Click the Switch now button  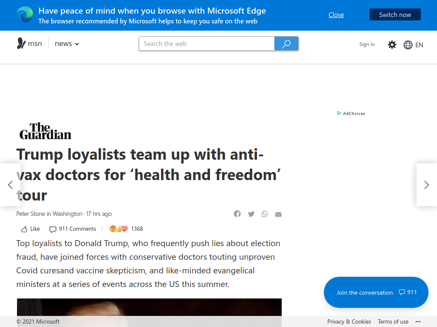(x=395, y=15)
